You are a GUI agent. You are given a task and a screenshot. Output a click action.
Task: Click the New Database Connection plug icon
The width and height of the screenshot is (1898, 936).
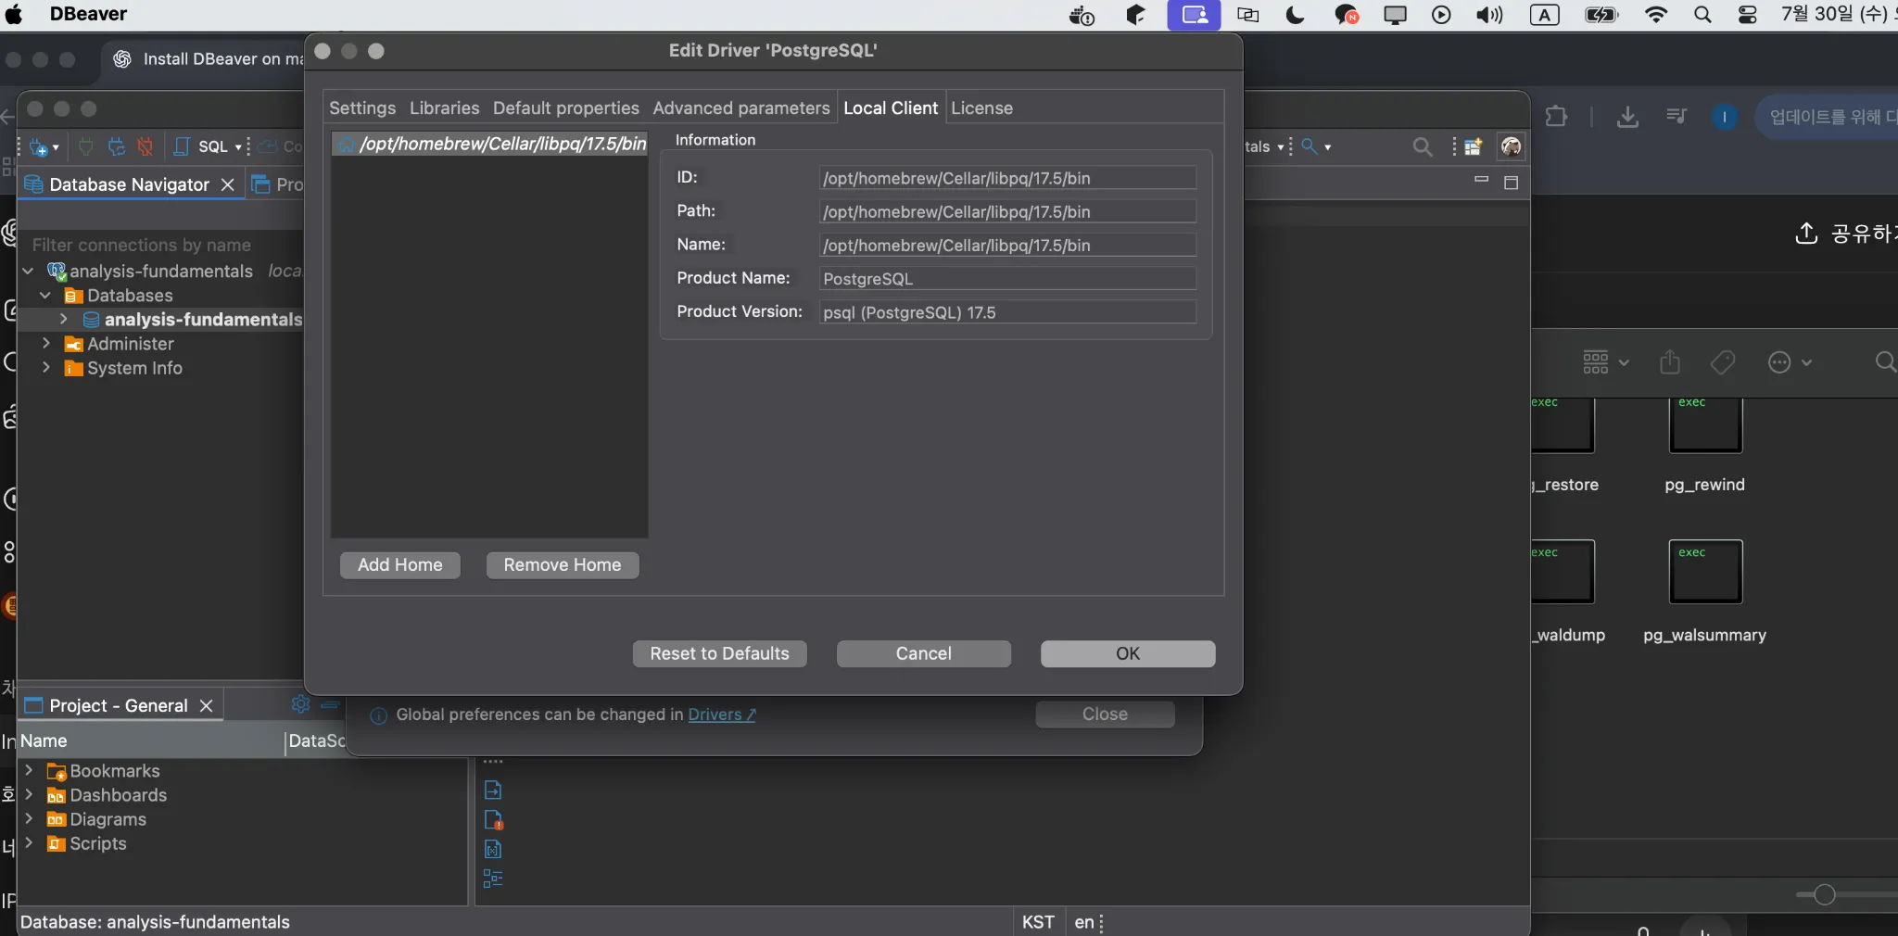click(x=40, y=147)
